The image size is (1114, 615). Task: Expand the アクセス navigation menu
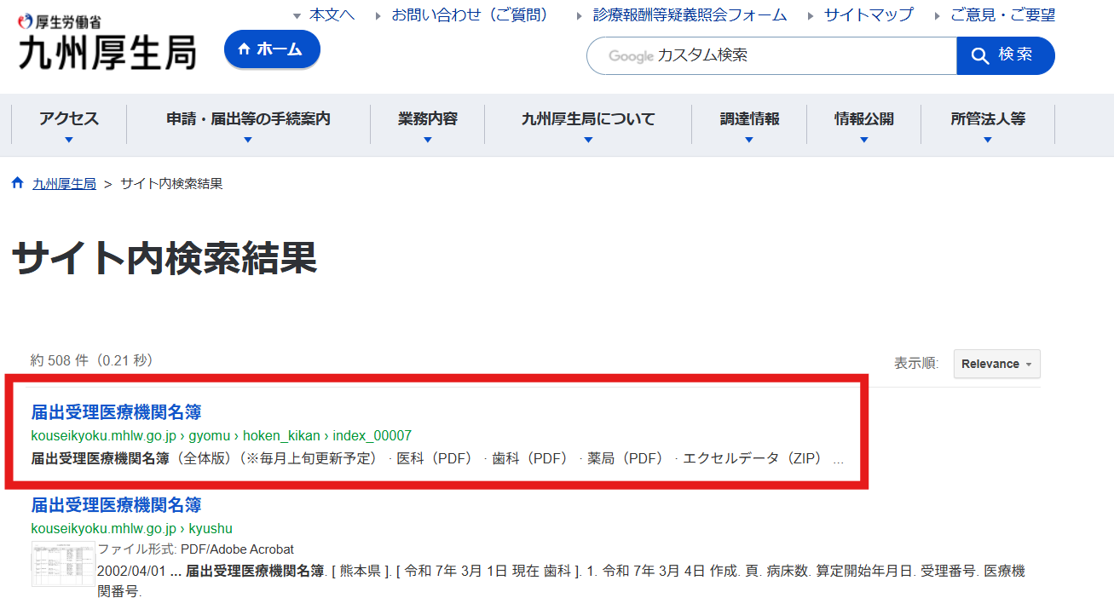pyautogui.click(x=69, y=124)
